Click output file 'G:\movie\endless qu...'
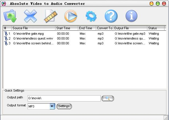Screen dimensions: 169x120 coord(130,38)
